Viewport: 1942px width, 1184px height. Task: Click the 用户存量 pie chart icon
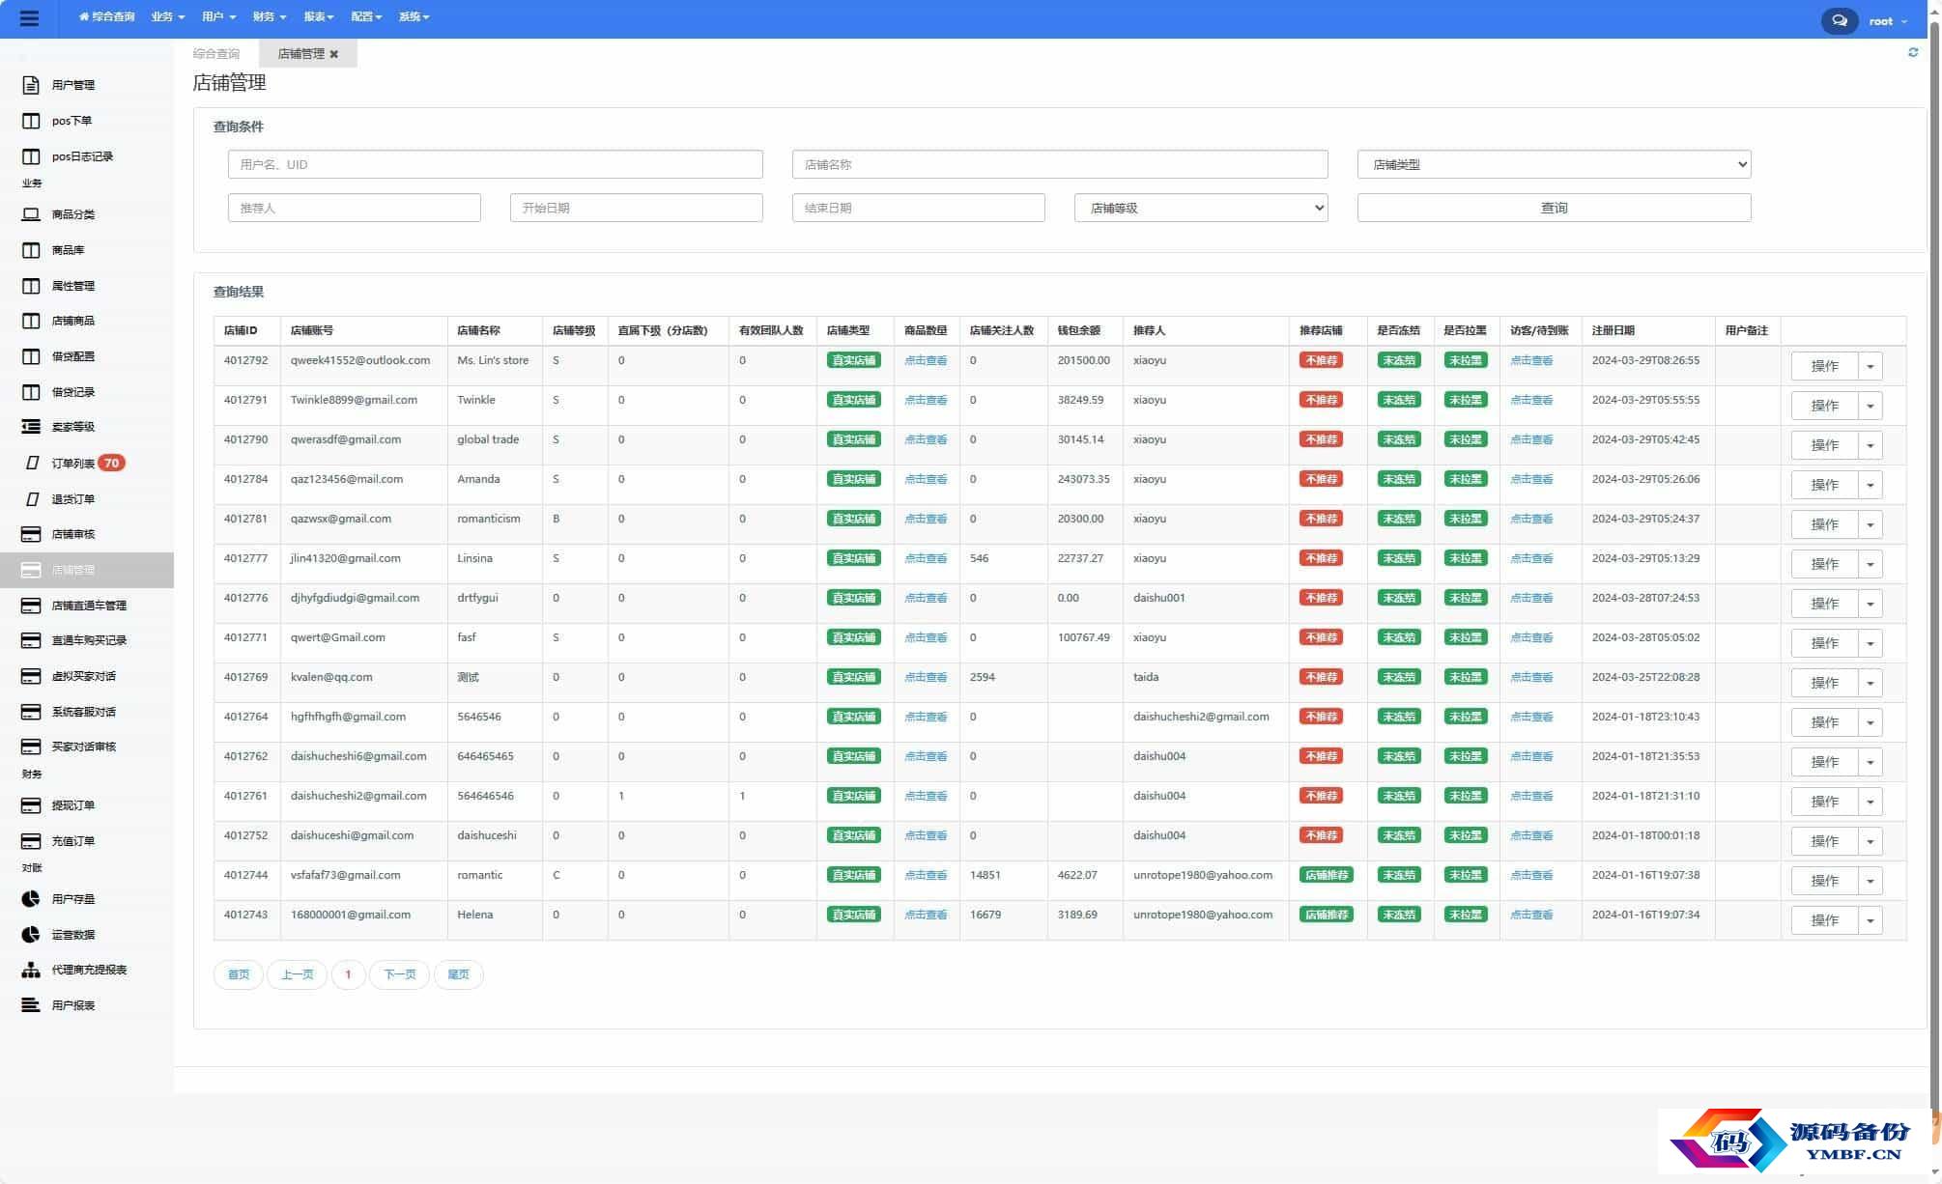click(31, 899)
